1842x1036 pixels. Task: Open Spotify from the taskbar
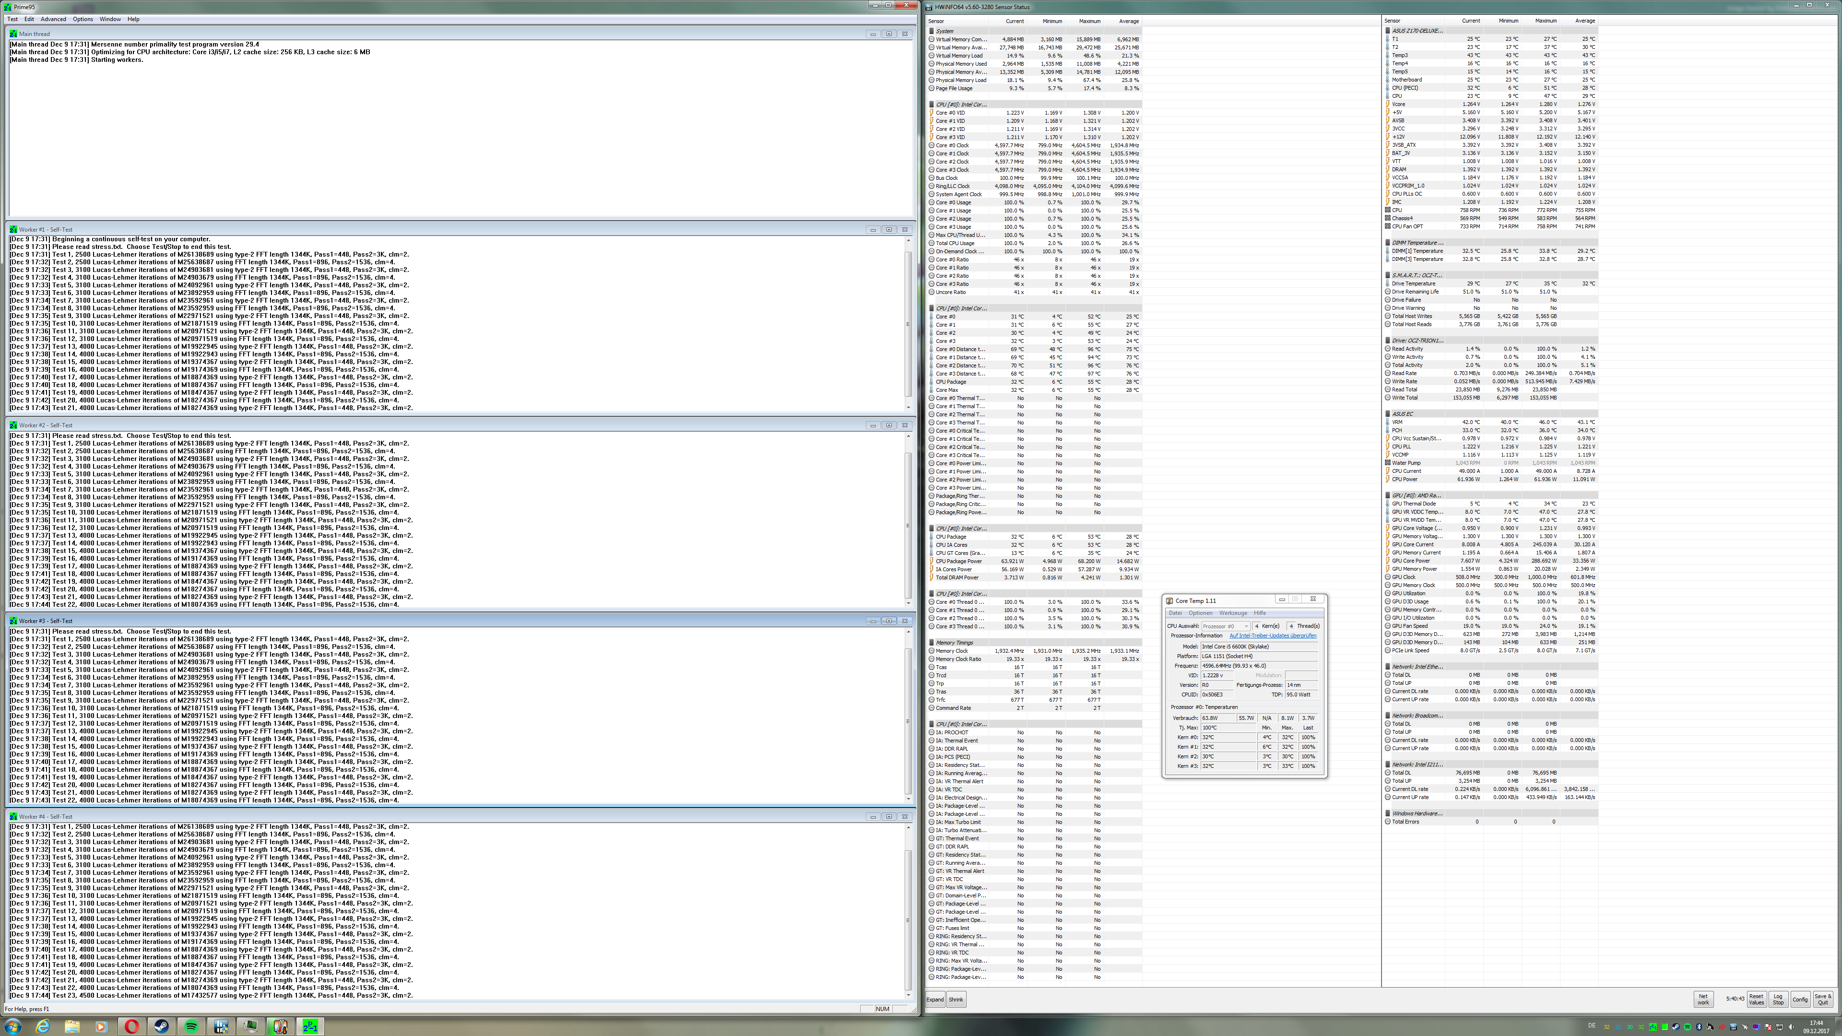click(191, 1027)
